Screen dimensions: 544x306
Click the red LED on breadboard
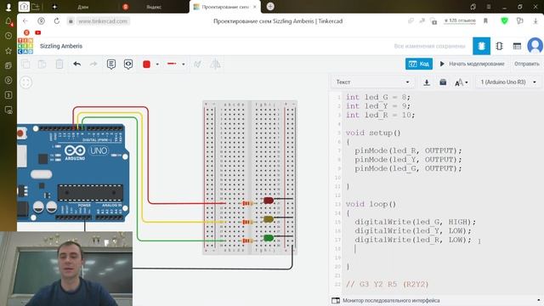(269, 201)
